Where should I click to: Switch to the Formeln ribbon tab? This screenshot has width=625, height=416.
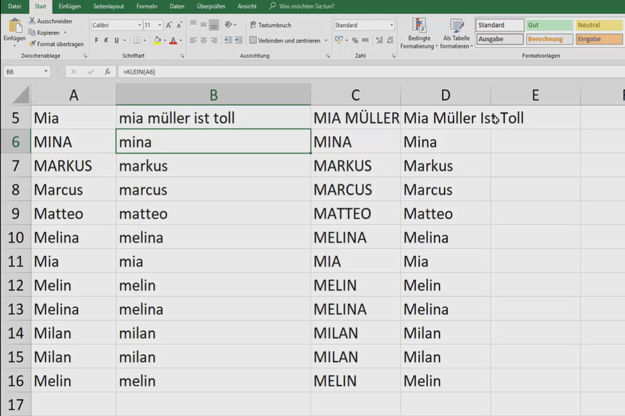coord(146,6)
